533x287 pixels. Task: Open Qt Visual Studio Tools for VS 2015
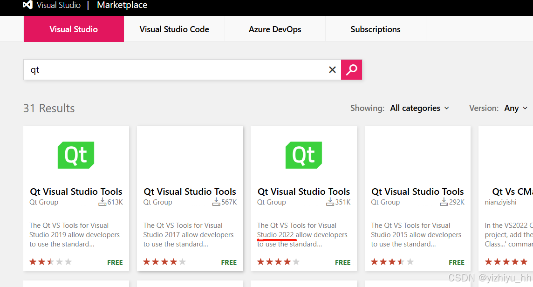click(417, 191)
